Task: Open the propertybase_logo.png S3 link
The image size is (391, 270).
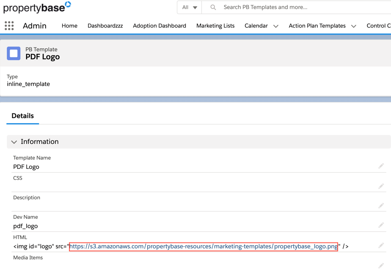Action: (x=204, y=246)
